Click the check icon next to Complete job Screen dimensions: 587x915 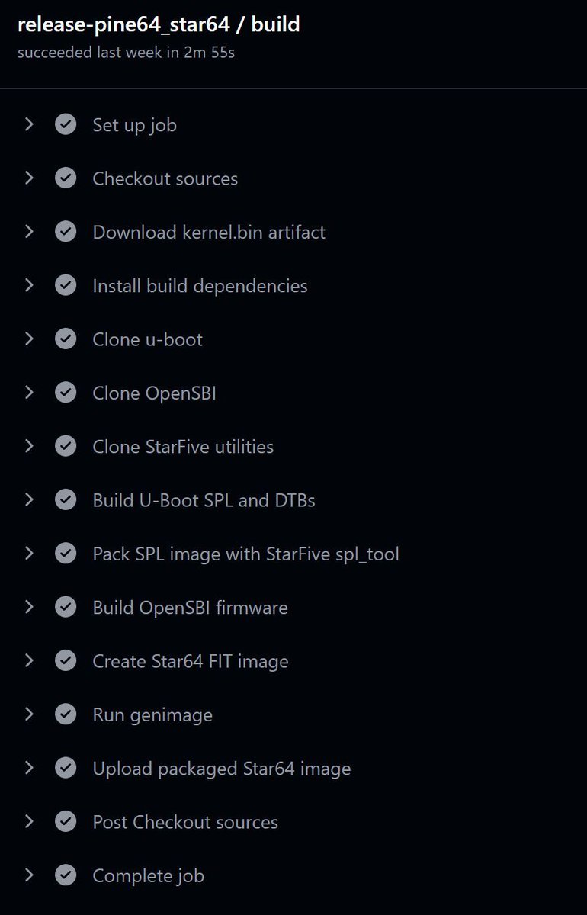pos(66,875)
